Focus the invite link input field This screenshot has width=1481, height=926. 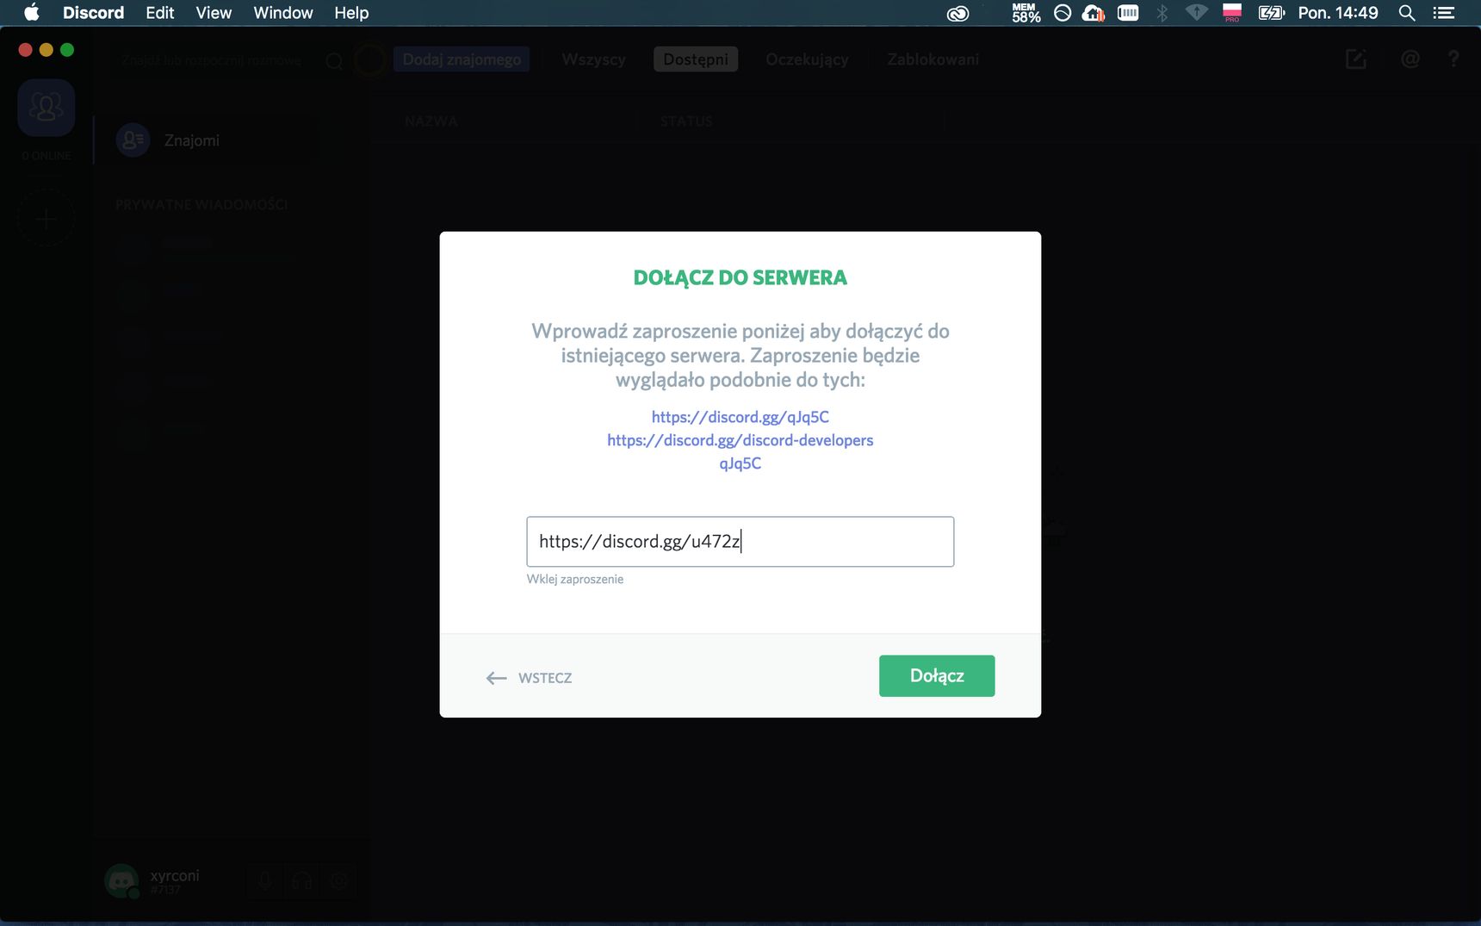pos(740,542)
